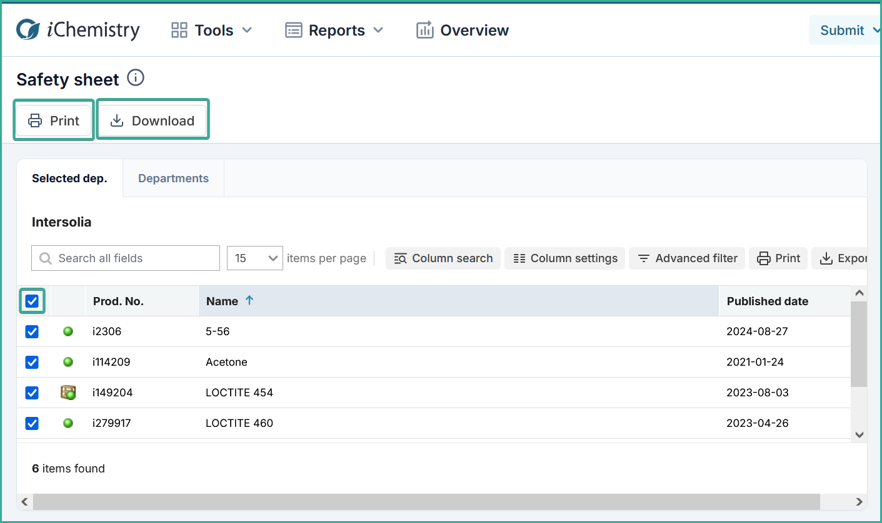The image size is (882, 523).
Task: Click the date 2024-08-27
Action: click(x=757, y=331)
